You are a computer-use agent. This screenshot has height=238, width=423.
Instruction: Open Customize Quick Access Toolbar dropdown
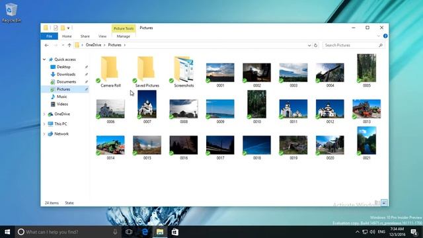click(69, 28)
